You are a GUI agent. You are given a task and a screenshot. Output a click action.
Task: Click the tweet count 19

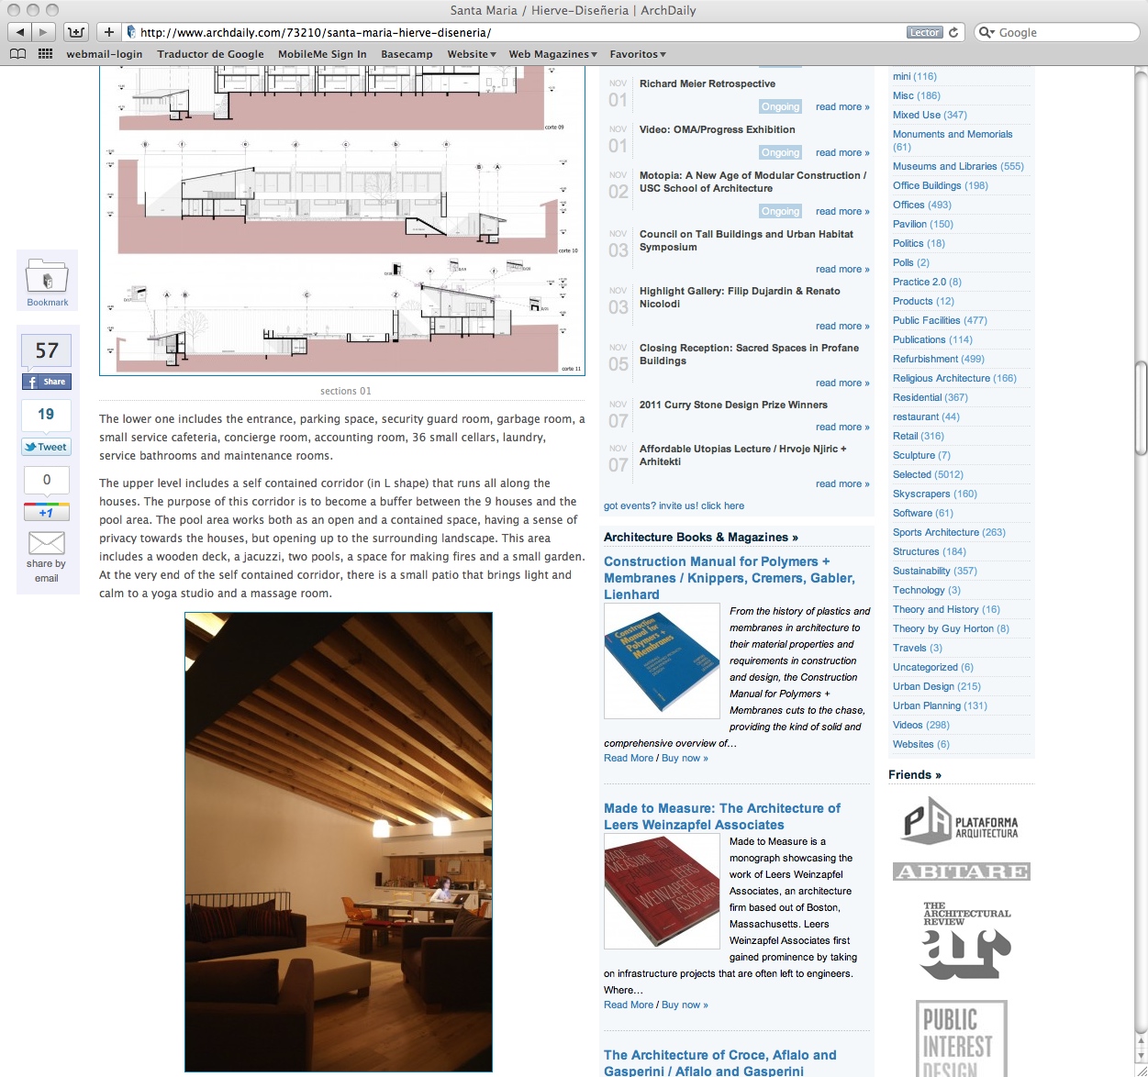pos(46,414)
